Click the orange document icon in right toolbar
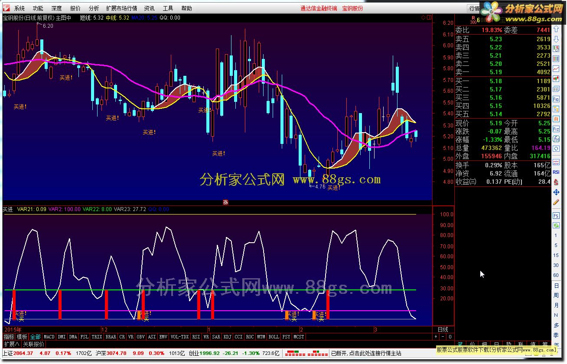 pos(556,119)
